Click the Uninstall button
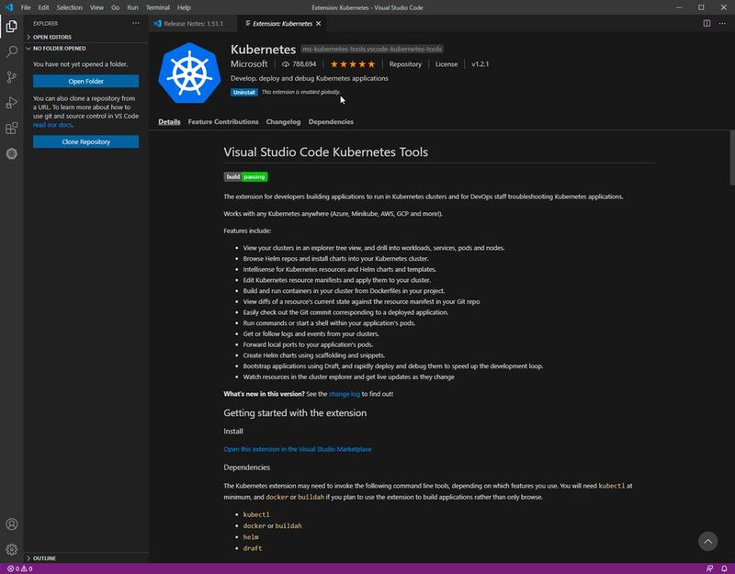This screenshot has height=574, width=735. [243, 93]
